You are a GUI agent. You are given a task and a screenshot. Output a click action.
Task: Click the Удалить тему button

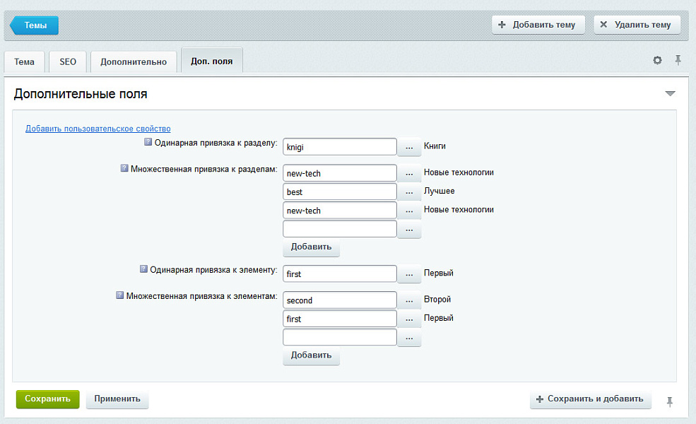[x=637, y=25]
